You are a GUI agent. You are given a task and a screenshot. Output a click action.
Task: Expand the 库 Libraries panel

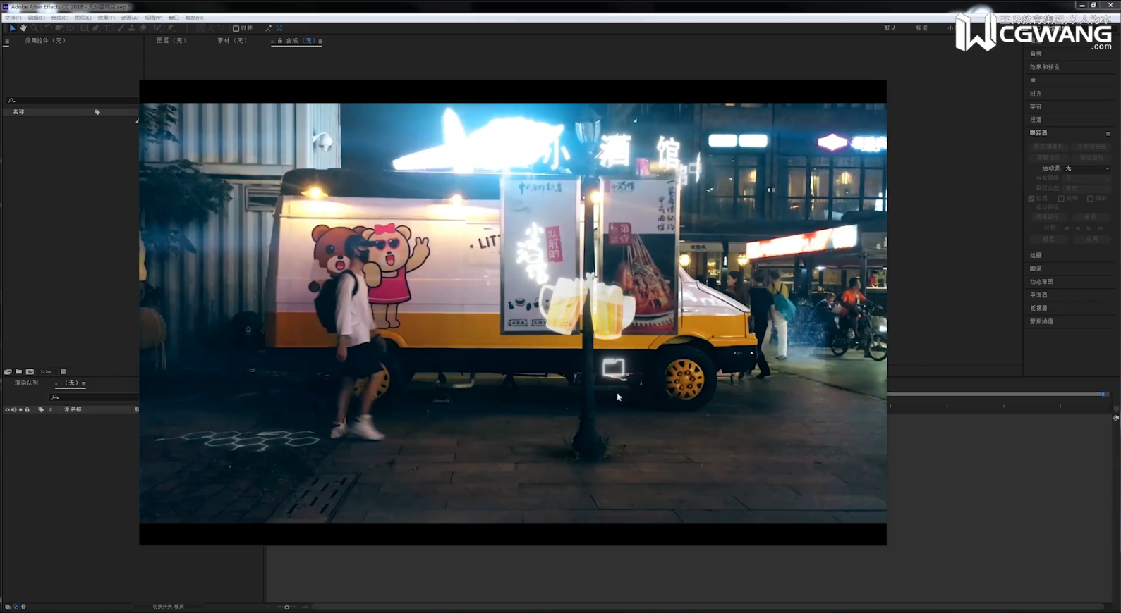(x=1033, y=80)
